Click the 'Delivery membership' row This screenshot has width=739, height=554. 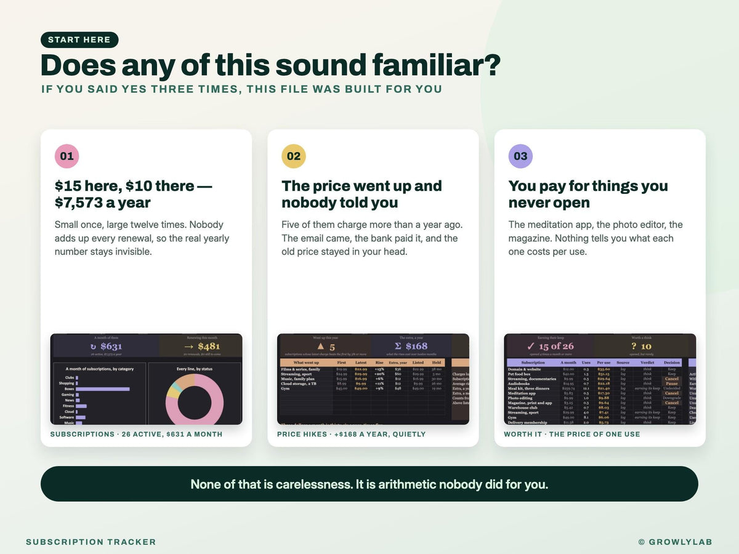point(594,422)
